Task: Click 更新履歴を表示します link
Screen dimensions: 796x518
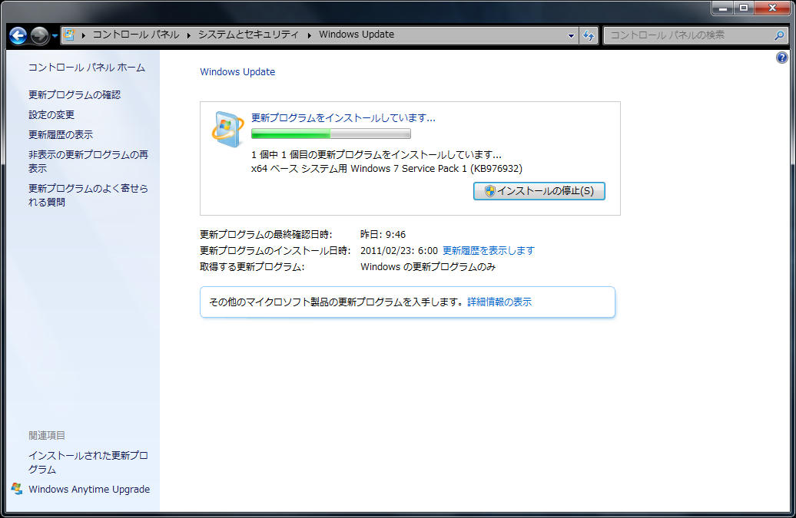Action: pyautogui.click(x=489, y=251)
